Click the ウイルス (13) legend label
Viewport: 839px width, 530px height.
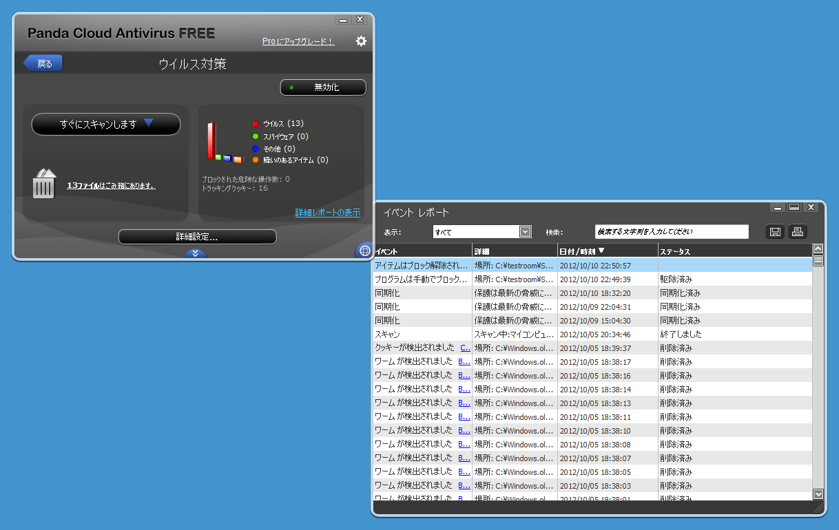283,124
